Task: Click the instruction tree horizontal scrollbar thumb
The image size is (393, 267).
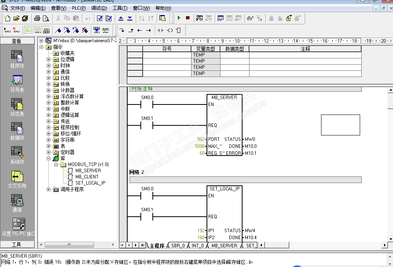Action: (x=69, y=245)
